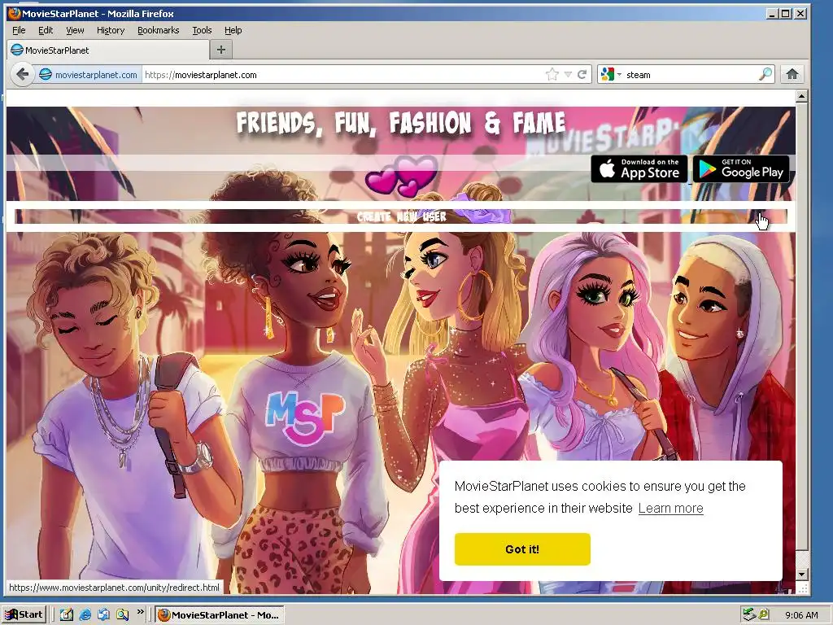Viewport: 833px width, 625px height.
Task: Open the Help menu
Action: click(x=233, y=30)
